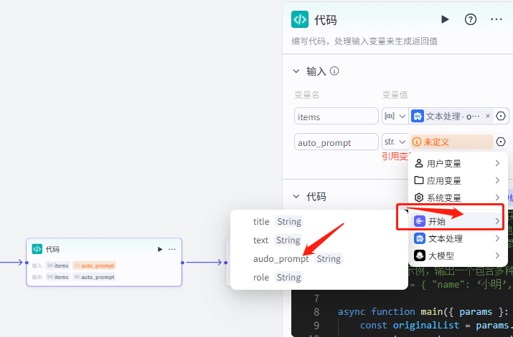This screenshot has width=513, height=337.
Task: Click chevron beside 系统变量
Action: tap(497, 197)
